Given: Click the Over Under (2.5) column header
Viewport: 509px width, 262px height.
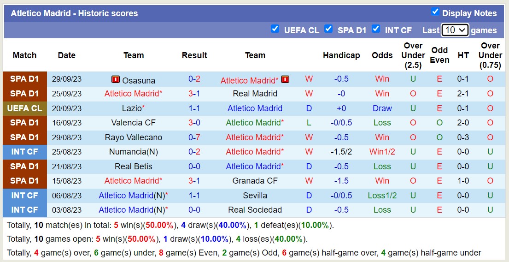Looking at the screenshot, I should pyautogui.click(x=413, y=55).
